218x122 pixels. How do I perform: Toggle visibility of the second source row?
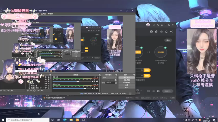pyautogui.click(x=46, y=79)
